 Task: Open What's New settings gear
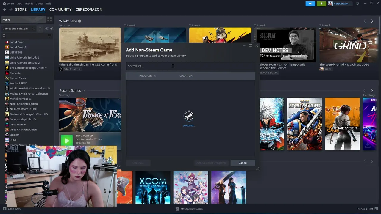(79, 21)
